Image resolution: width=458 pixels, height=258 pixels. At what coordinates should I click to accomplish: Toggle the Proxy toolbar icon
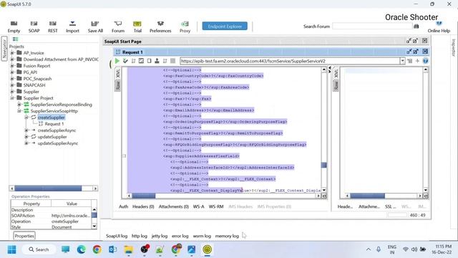pos(185,24)
